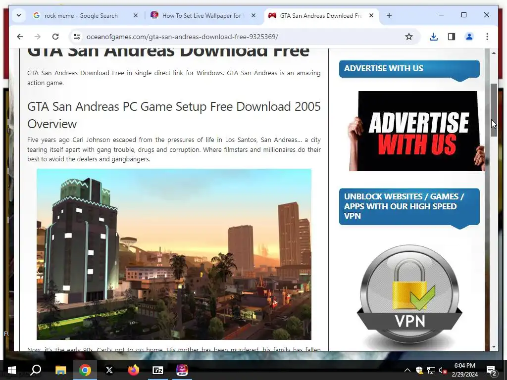Click the muted volume tray icon
This screenshot has height=380, width=507.
(443, 370)
